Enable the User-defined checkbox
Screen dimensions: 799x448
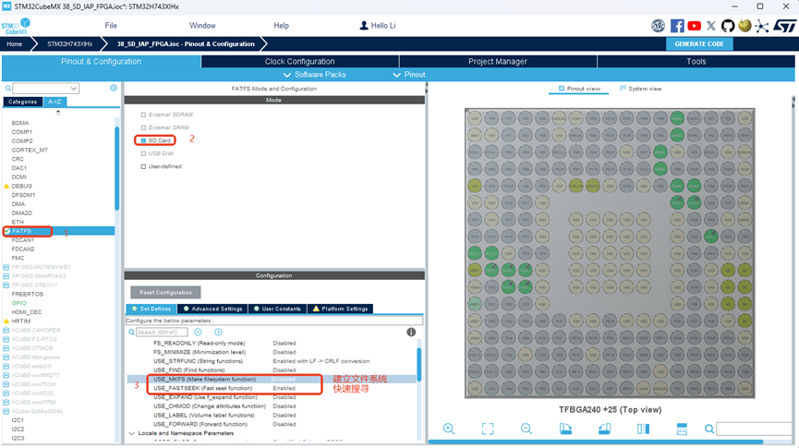tap(143, 166)
